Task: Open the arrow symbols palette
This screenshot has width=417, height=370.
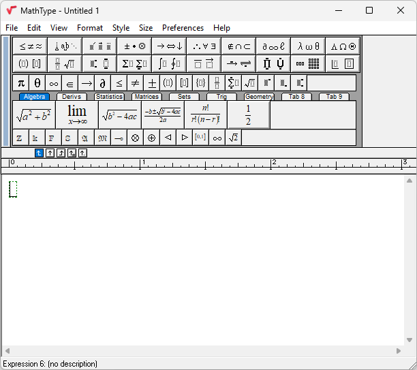Action: (169, 46)
